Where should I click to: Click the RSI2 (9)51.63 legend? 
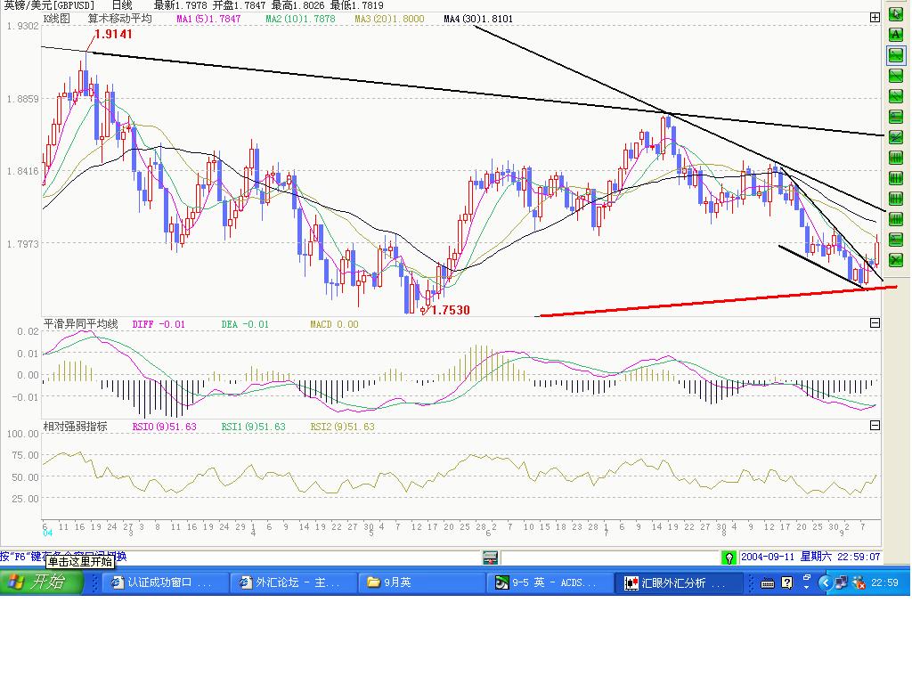(x=343, y=427)
